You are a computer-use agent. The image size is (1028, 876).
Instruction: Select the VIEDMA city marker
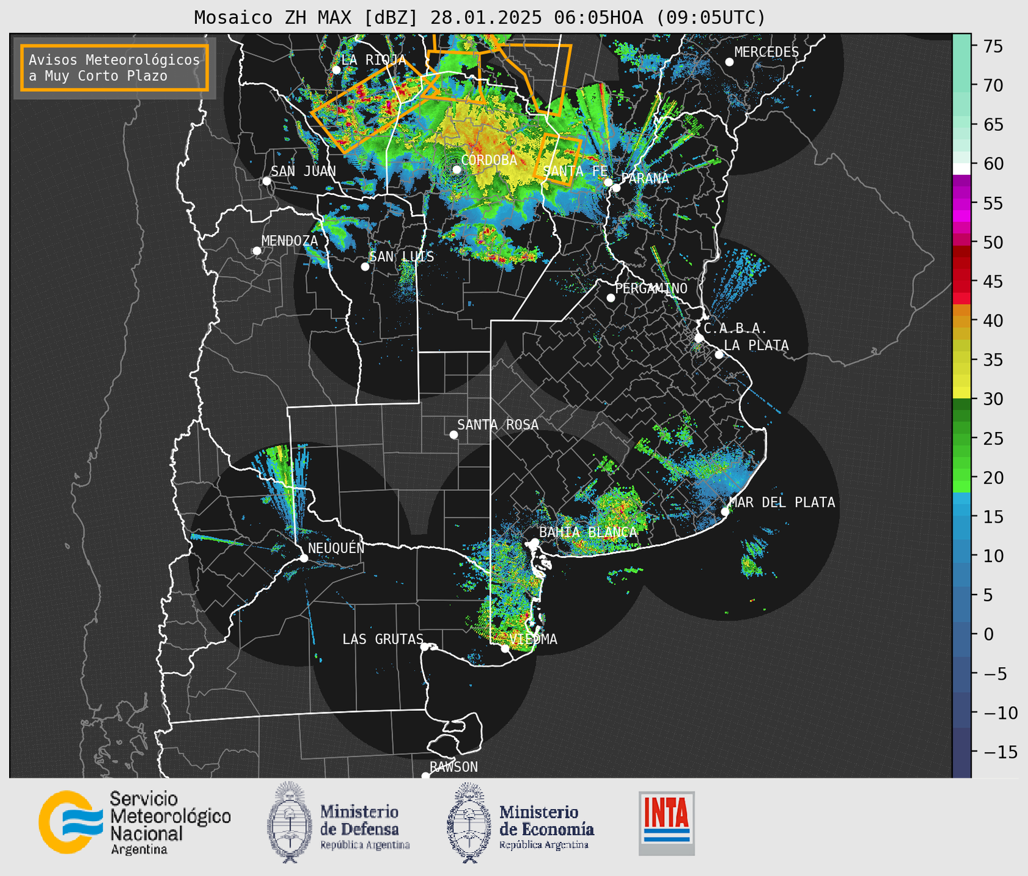pyautogui.click(x=505, y=648)
